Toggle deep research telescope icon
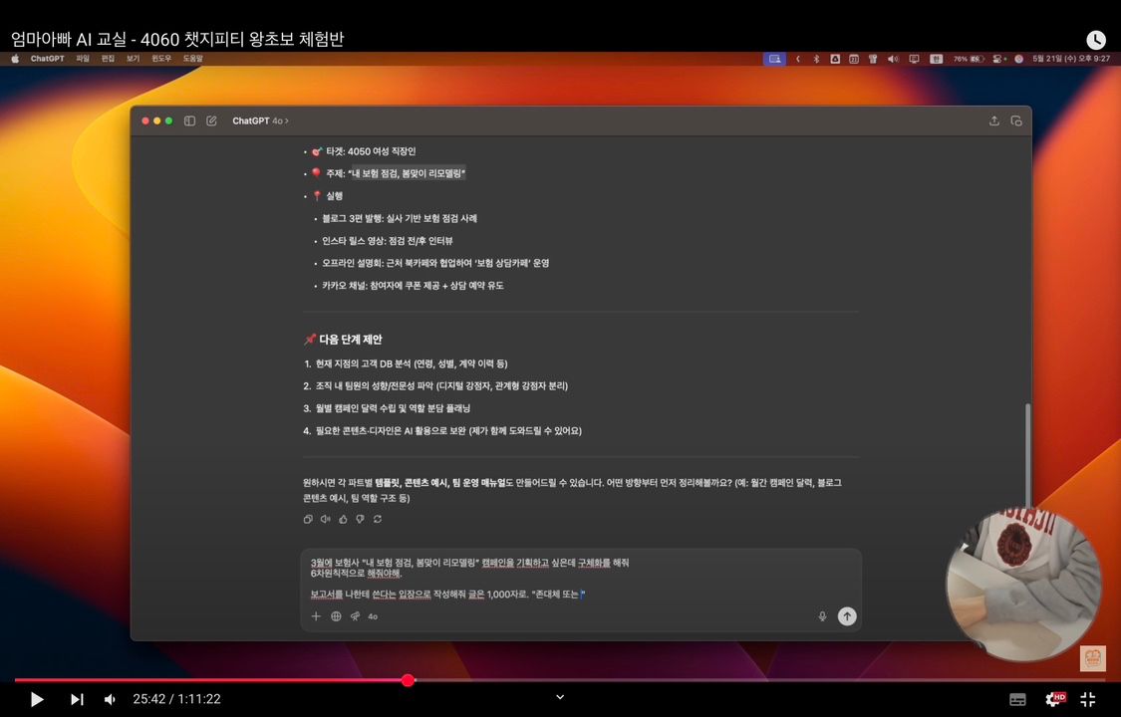1121x717 pixels. (x=355, y=616)
